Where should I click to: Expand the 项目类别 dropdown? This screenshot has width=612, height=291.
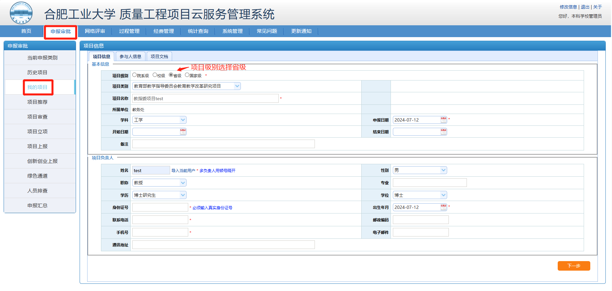pyautogui.click(x=237, y=86)
